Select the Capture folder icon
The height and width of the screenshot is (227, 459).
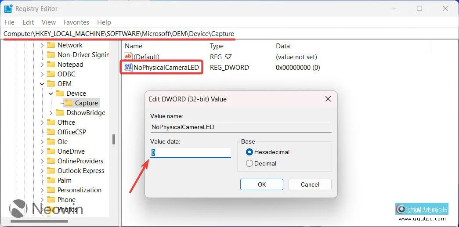(69, 103)
